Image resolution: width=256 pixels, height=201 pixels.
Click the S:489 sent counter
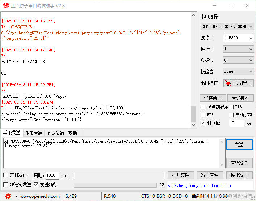click(x=71, y=196)
